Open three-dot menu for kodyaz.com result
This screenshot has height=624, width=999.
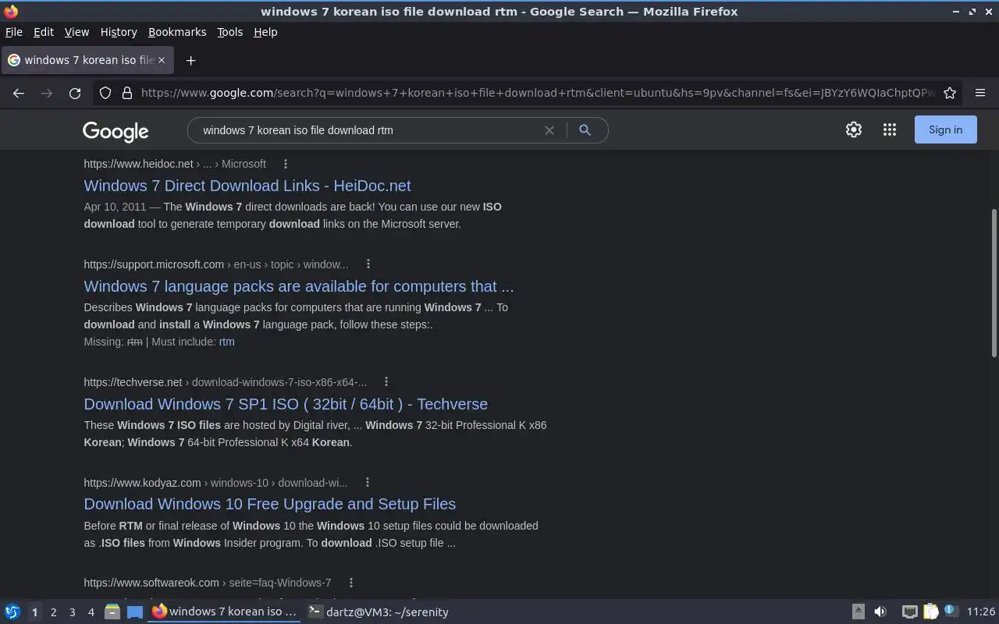pyautogui.click(x=368, y=483)
